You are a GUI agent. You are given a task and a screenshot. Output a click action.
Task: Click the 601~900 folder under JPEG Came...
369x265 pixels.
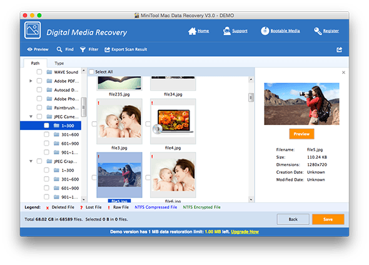click(x=56, y=143)
